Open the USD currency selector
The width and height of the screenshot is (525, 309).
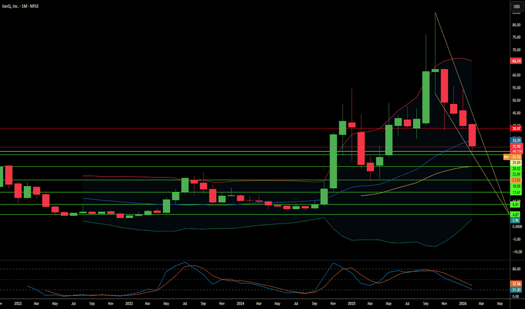tap(517, 6)
